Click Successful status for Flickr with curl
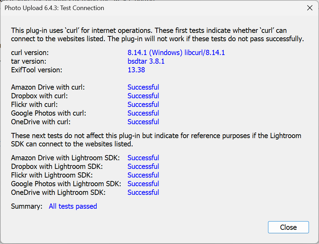Image resolution: width=319 pixels, height=244 pixels. (x=143, y=105)
